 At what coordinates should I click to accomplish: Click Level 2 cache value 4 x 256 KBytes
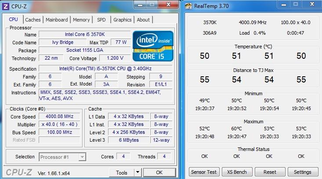pyautogui.click(x=129, y=132)
